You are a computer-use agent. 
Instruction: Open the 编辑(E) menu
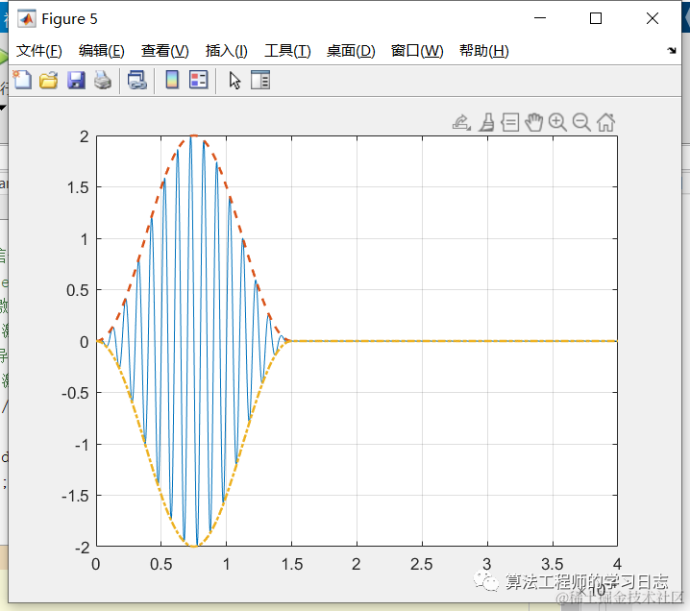coord(102,51)
